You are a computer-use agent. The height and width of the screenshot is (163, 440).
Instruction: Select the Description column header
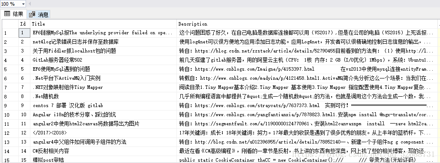coord(307,24)
